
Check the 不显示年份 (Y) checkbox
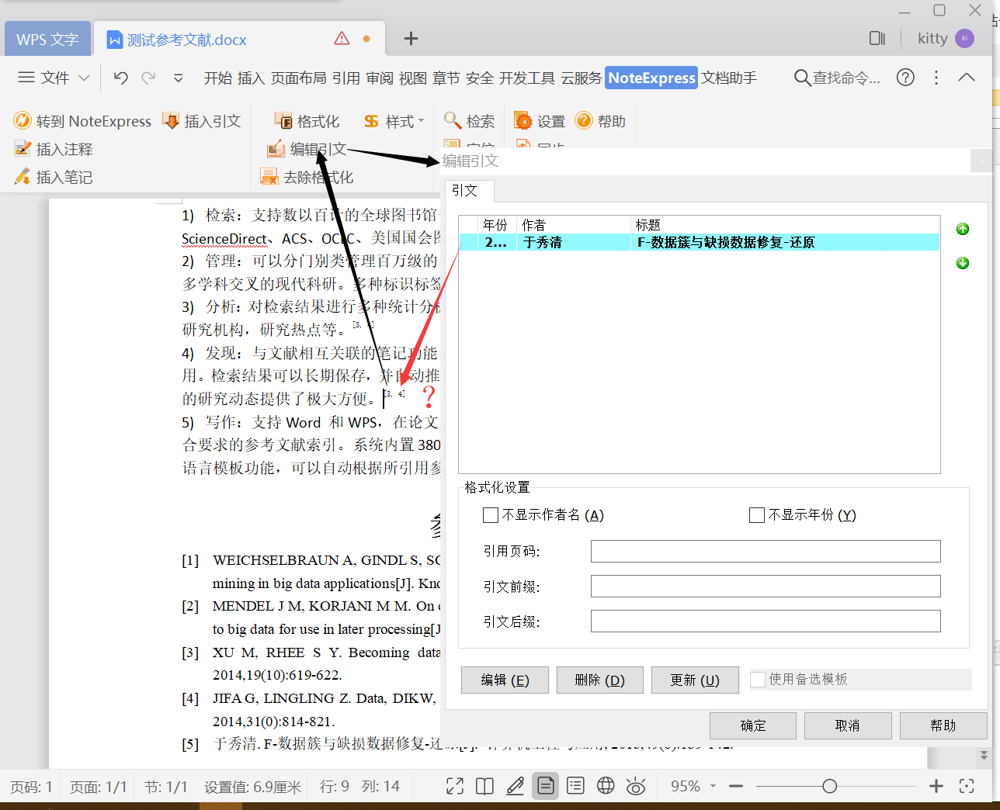point(757,515)
